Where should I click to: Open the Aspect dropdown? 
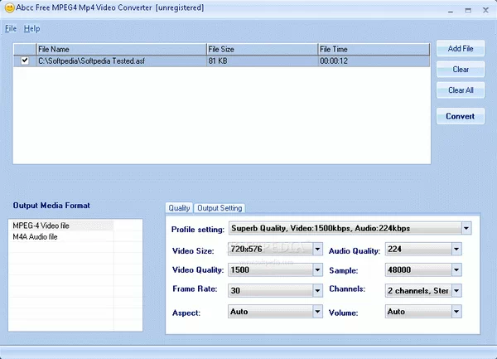pyautogui.click(x=317, y=312)
